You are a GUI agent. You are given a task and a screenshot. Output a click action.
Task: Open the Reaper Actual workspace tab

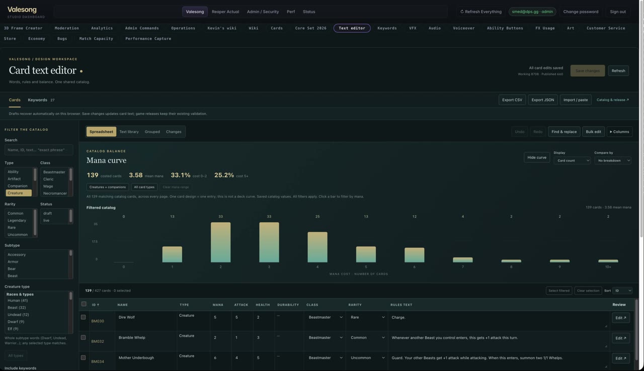pyautogui.click(x=225, y=12)
